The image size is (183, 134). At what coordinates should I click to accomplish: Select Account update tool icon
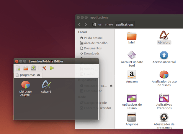(x=132, y=59)
